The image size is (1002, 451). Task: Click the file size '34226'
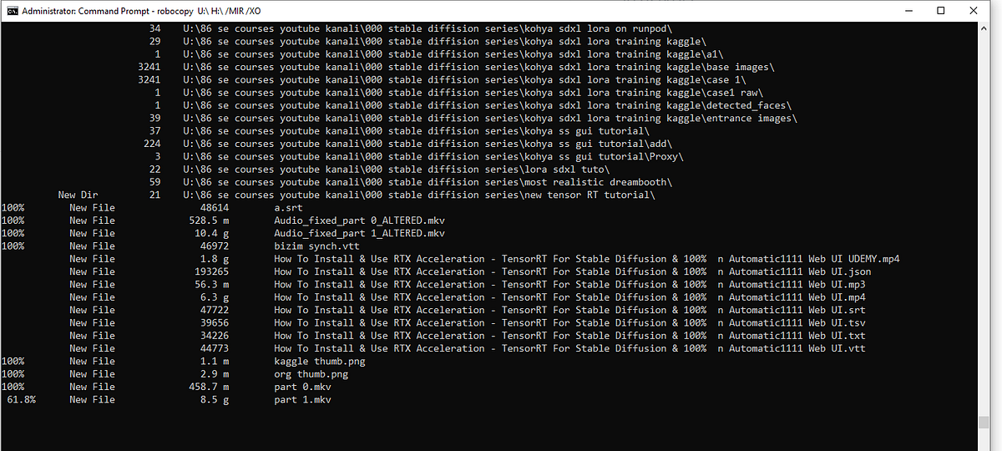click(x=215, y=336)
